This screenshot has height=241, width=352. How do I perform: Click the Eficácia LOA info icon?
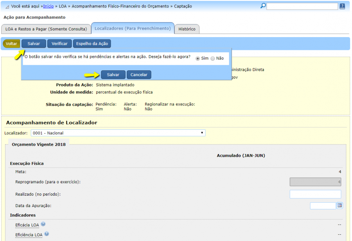click(x=43, y=224)
